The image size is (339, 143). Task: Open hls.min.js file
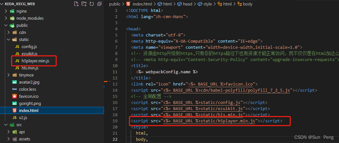coord(30,68)
